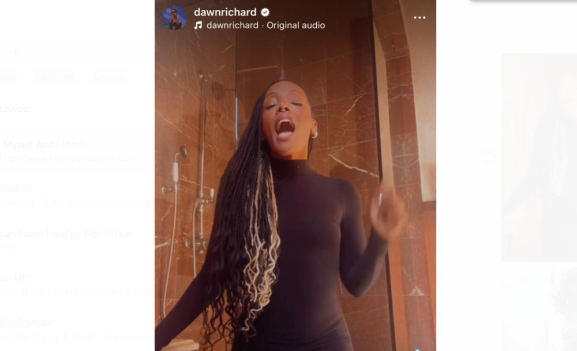Open the three-dot more options menu
This screenshot has height=351, width=577.
419,18
